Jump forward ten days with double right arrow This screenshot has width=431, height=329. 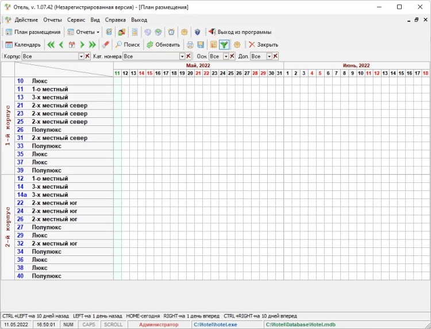[x=93, y=44]
